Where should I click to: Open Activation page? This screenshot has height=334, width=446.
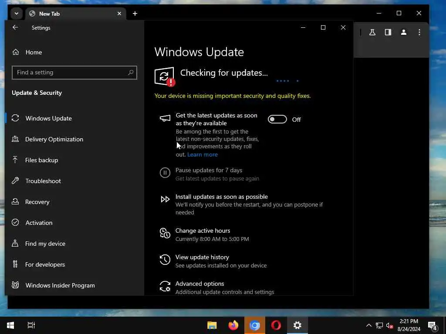pyautogui.click(x=39, y=223)
